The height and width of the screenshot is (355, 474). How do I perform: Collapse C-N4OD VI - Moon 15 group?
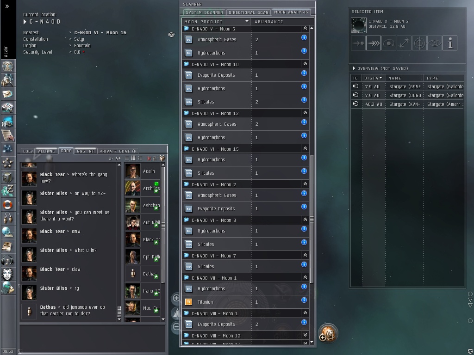306,148
